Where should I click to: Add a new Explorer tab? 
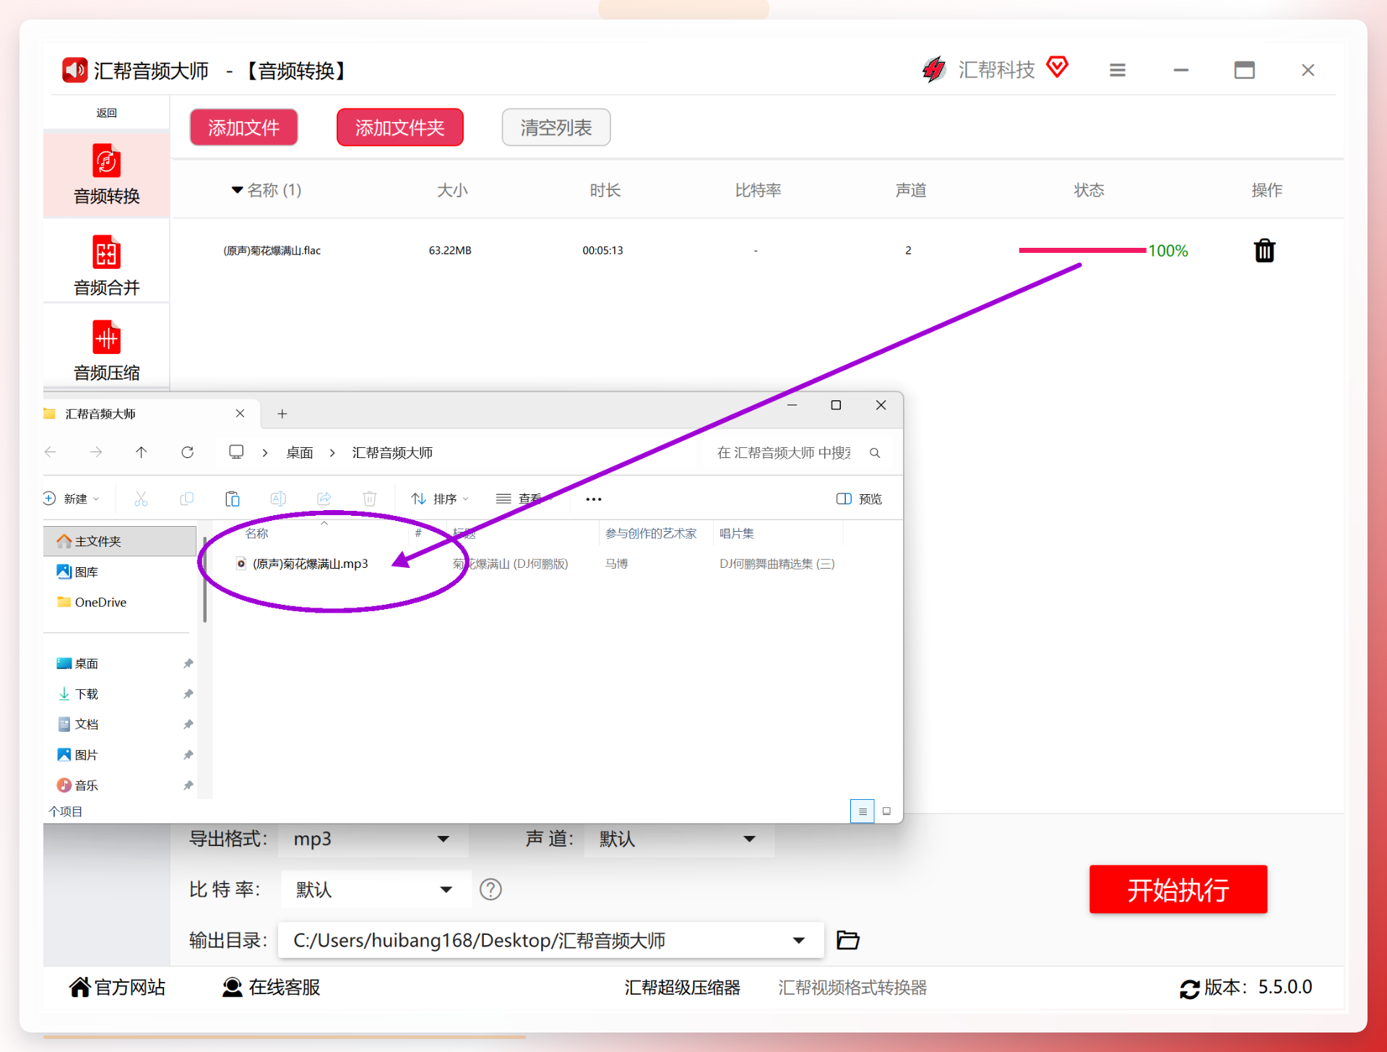tap(282, 413)
